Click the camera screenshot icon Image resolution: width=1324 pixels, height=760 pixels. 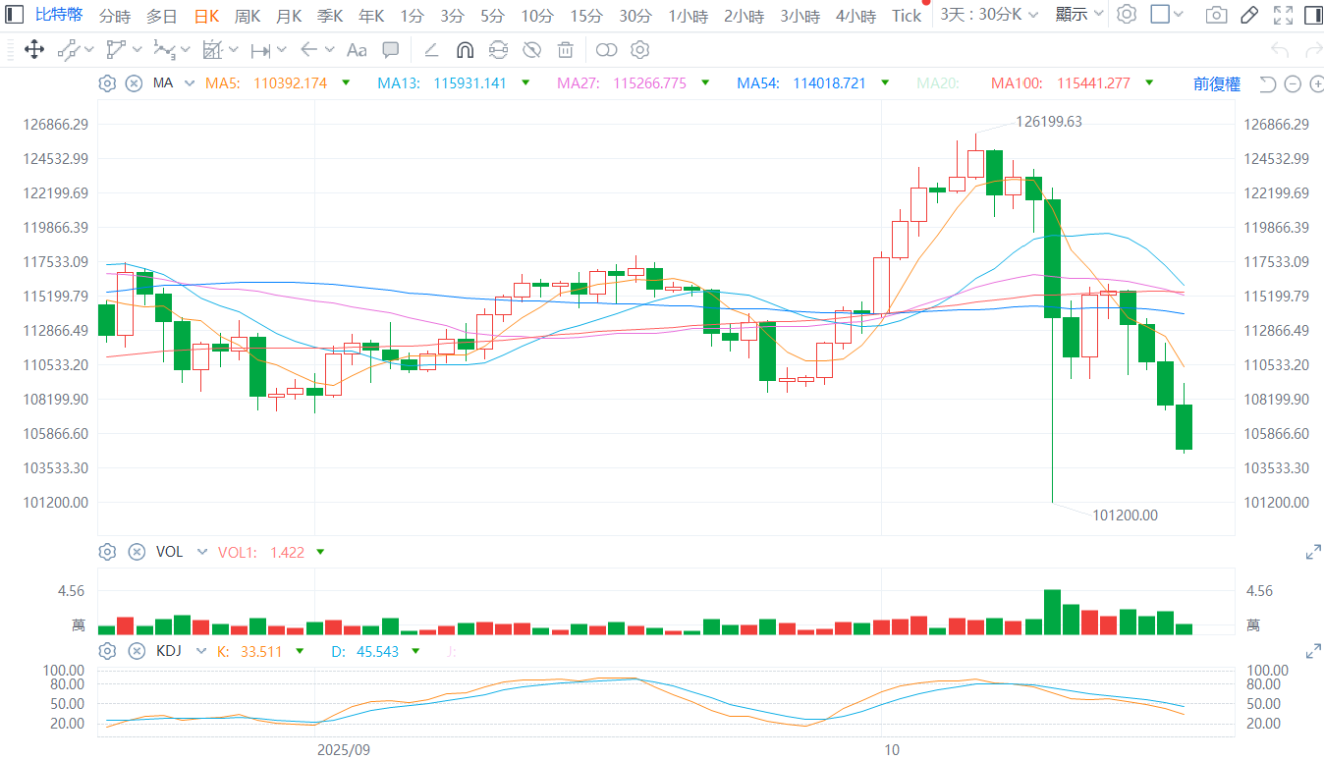[1216, 15]
